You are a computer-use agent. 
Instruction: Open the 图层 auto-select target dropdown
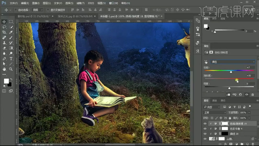38,10
